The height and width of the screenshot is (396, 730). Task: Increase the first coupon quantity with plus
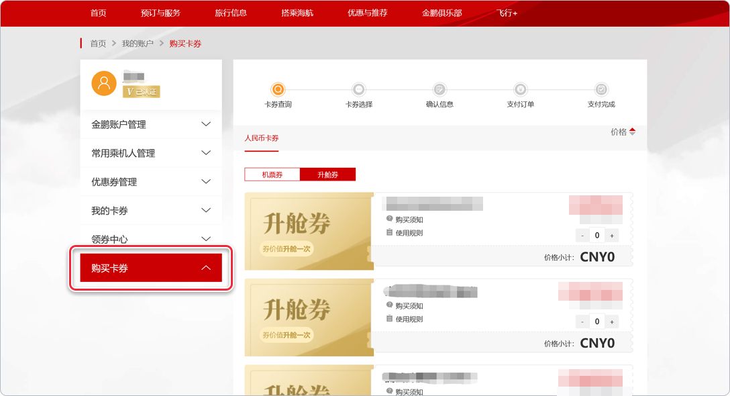(x=612, y=236)
